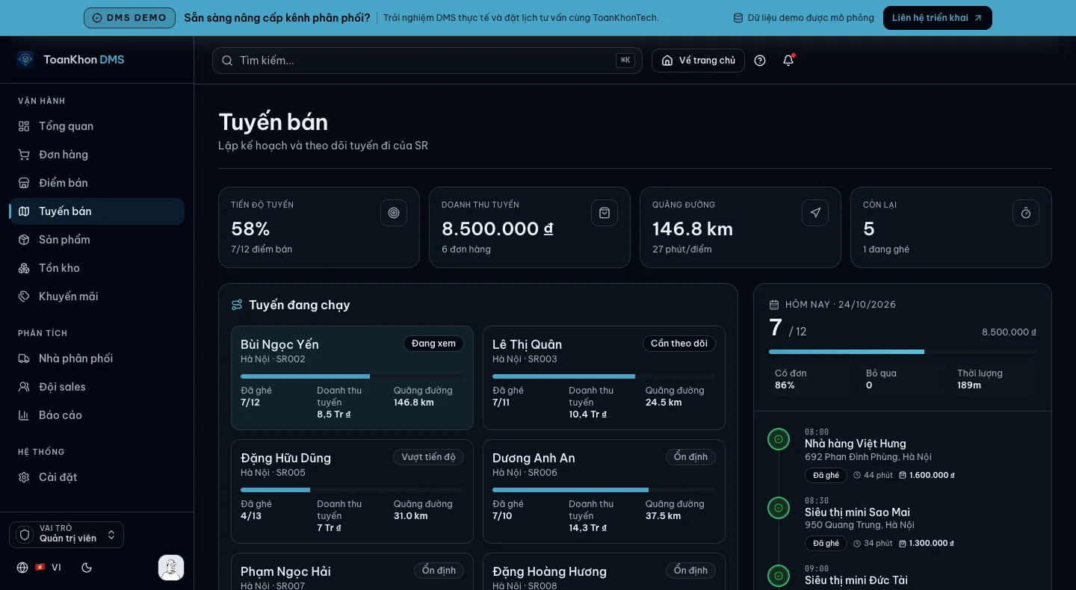Expand the Vai trò Quản trị viên dropdown
Screen dimensions: 1076x590
point(67,535)
